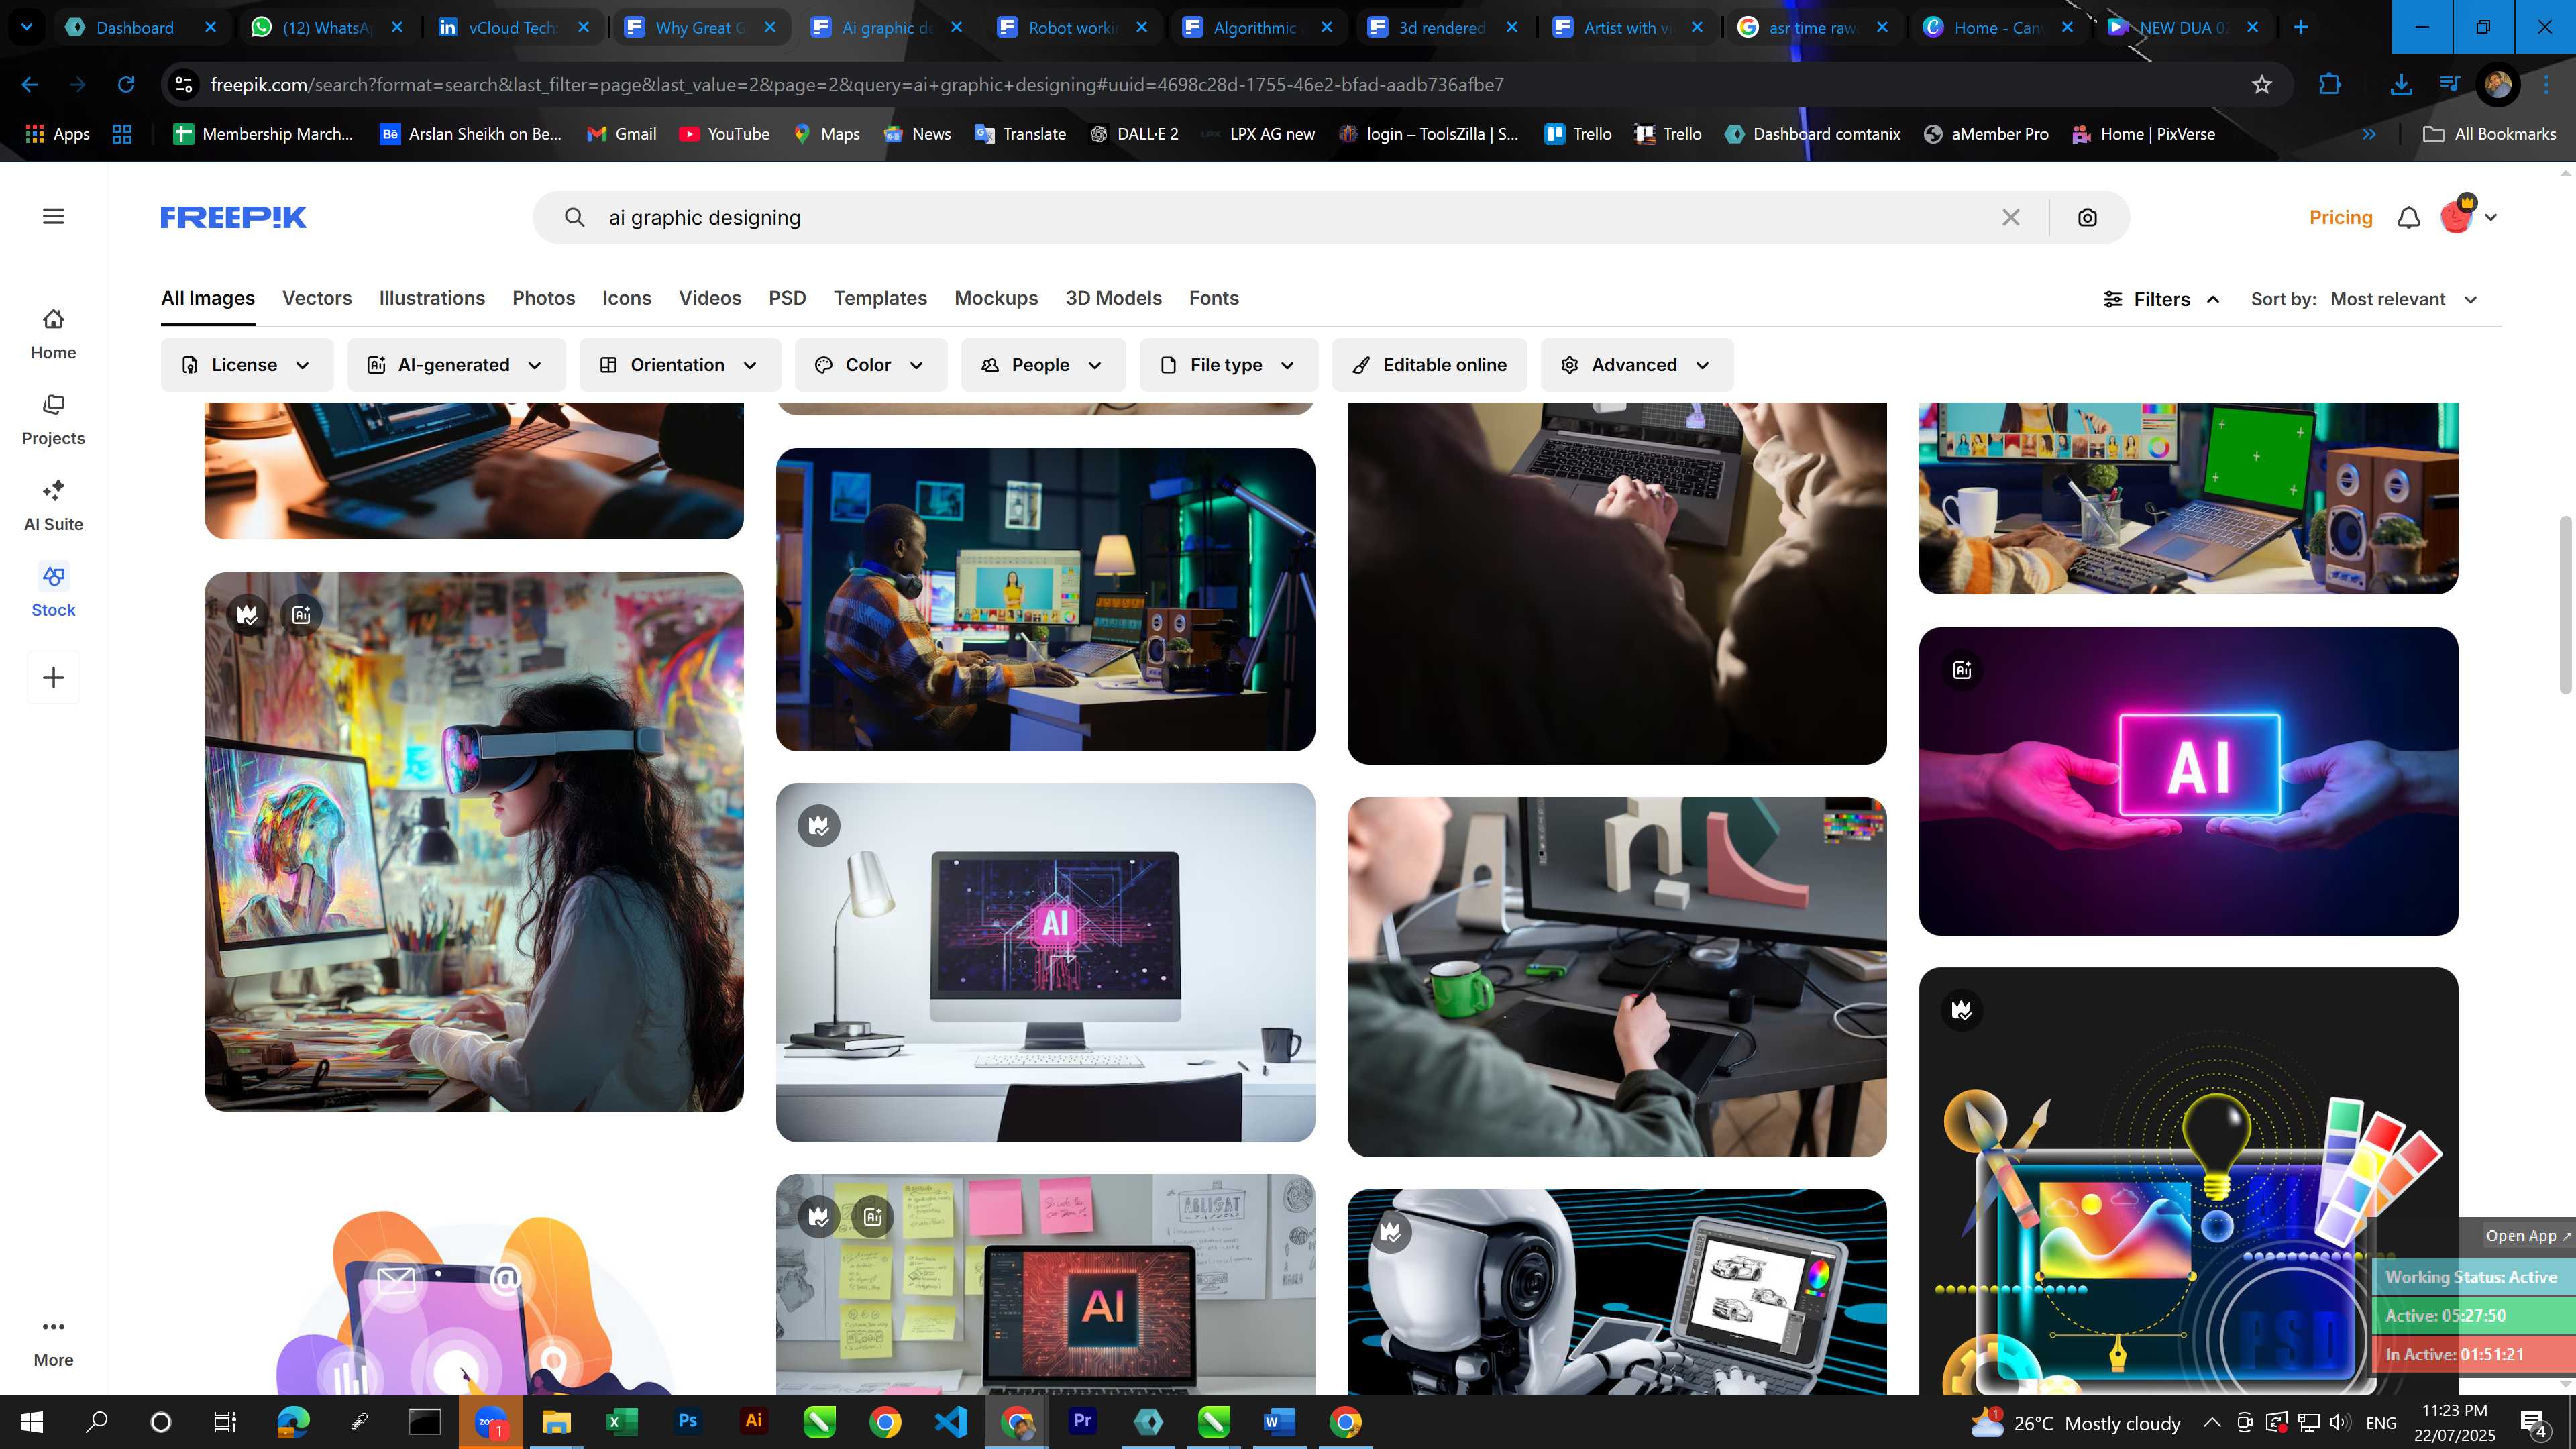Click the premium crown on the AI monitor image
The height and width of the screenshot is (1449, 2576).
[819, 825]
